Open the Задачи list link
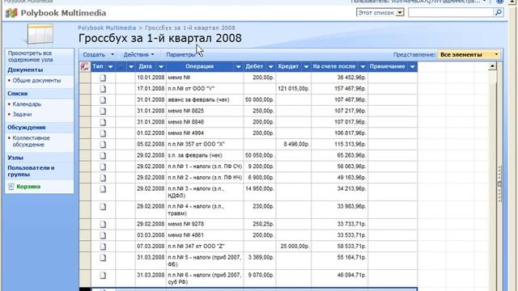The width and height of the screenshot is (518, 291). click(x=22, y=115)
